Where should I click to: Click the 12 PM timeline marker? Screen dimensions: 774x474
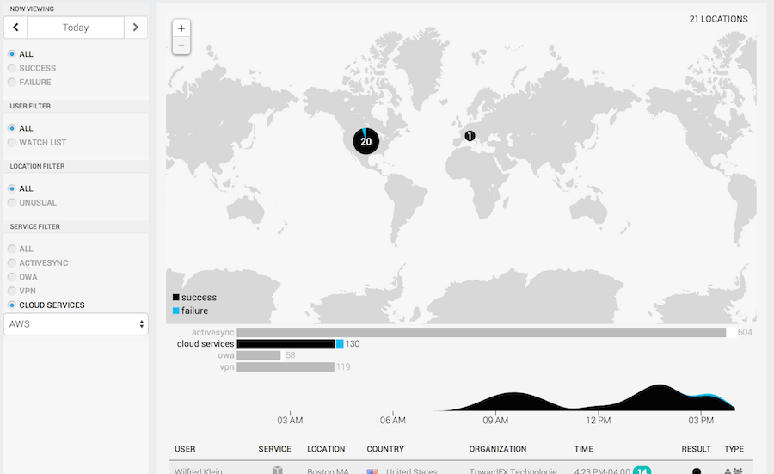[599, 420]
